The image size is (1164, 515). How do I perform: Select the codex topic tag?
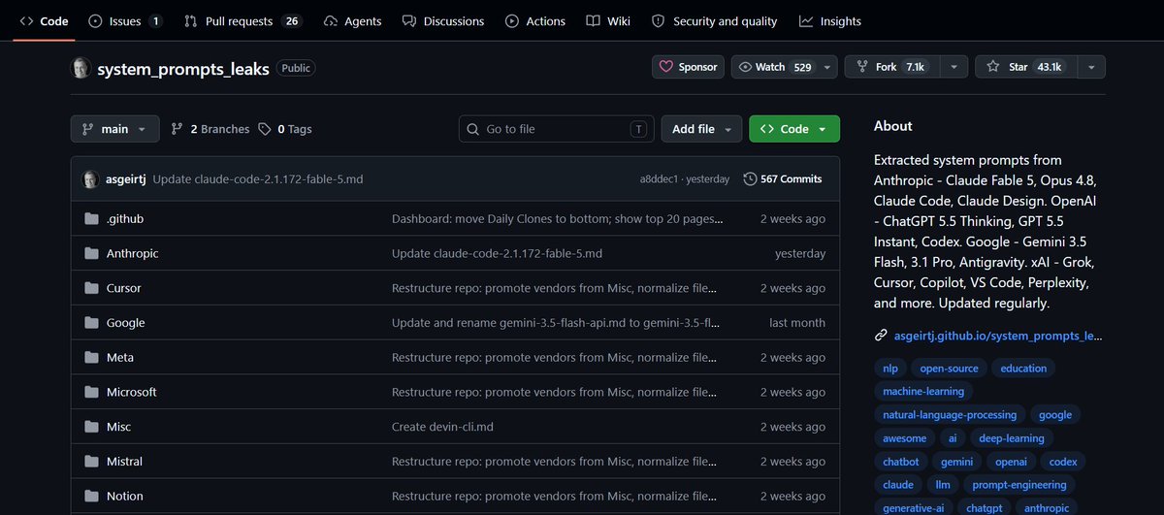click(x=1063, y=462)
